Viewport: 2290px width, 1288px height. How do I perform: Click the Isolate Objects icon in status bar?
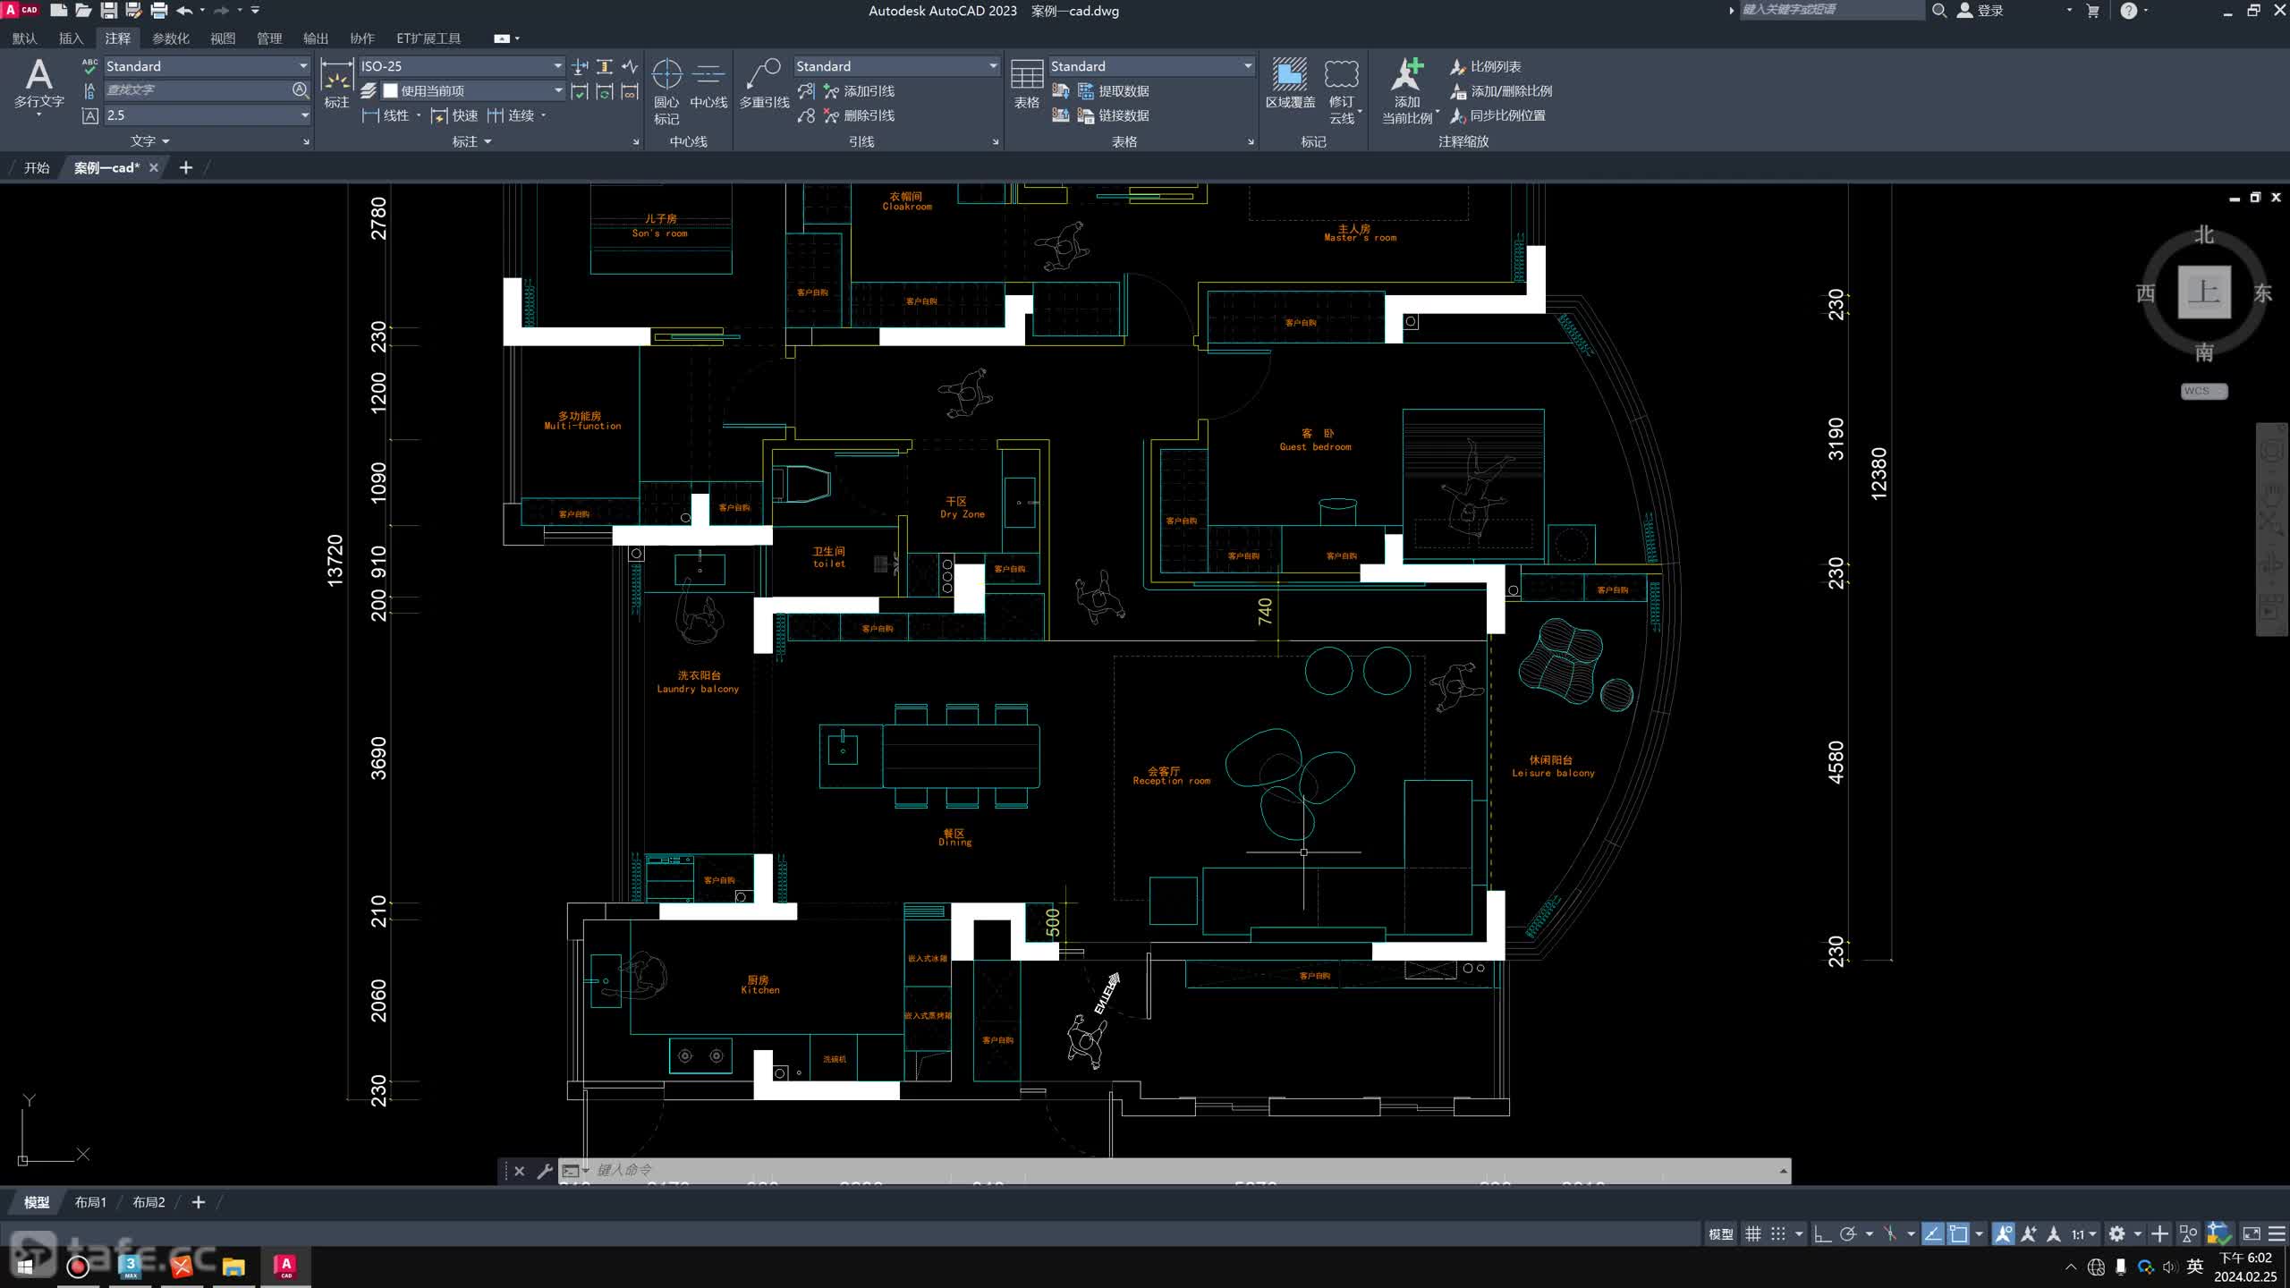coord(2188,1234)
